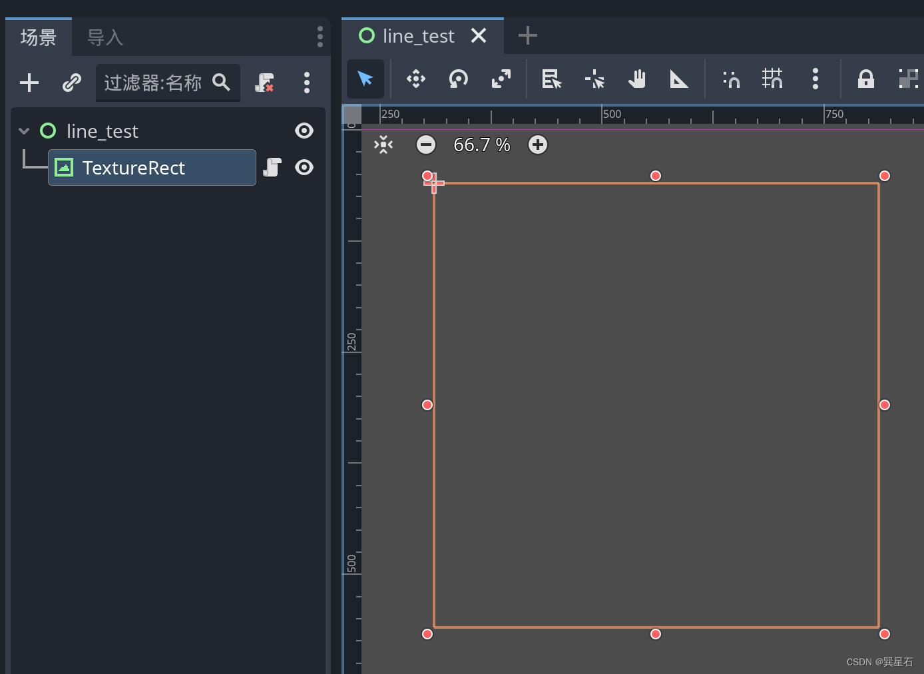Screen dimensions: 924x674
Task: Toggle visibility of TextureRect node
Action: pos(304,167)
